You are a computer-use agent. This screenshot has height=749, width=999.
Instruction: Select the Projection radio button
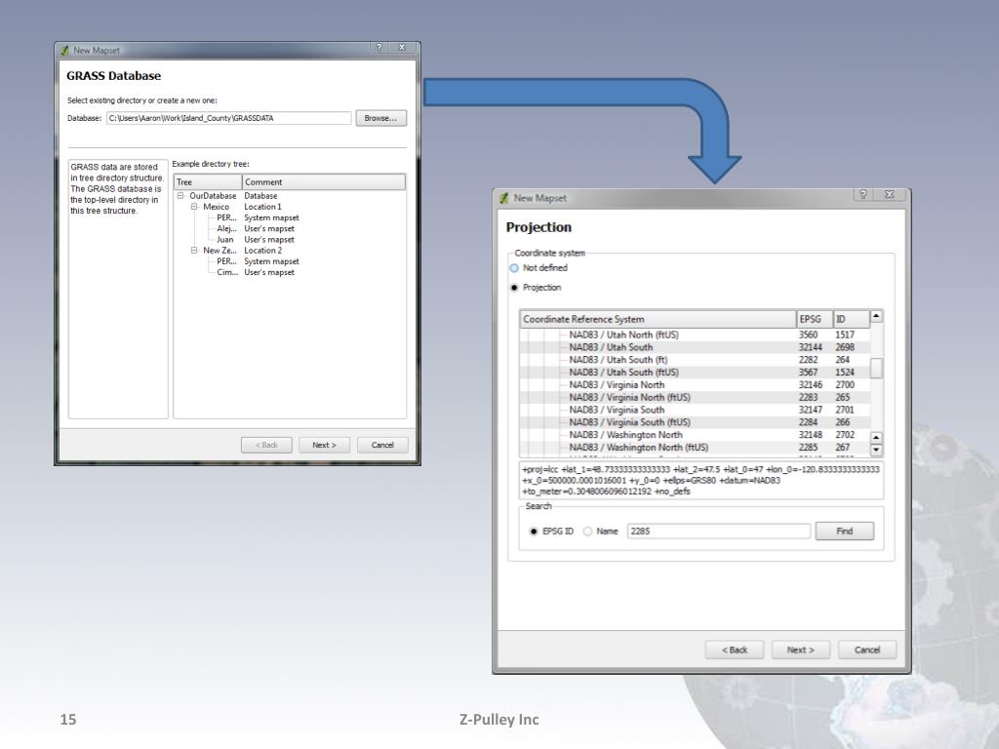[x=514, y=288]
